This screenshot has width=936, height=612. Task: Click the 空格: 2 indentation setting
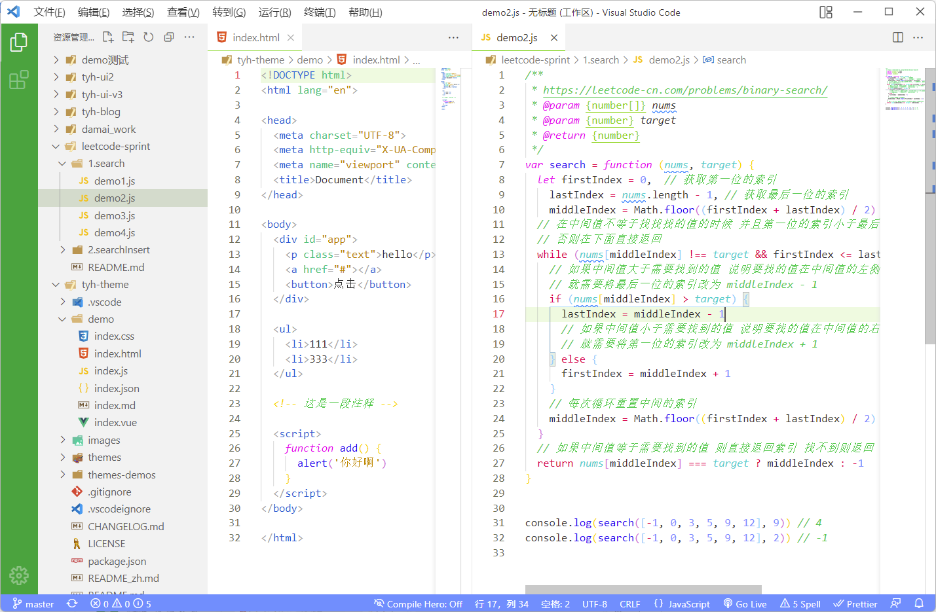[x=555, y=603]
